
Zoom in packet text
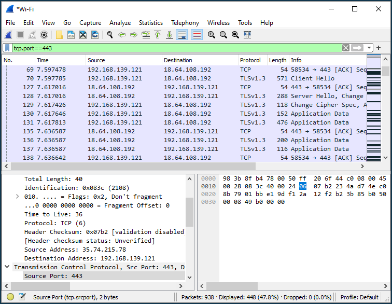click(212, 35)
